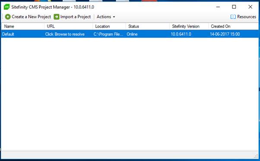Click the Resources book icon
Viewport: 260px width, 161px height.
pyautogui.click(x=233, y=17)
